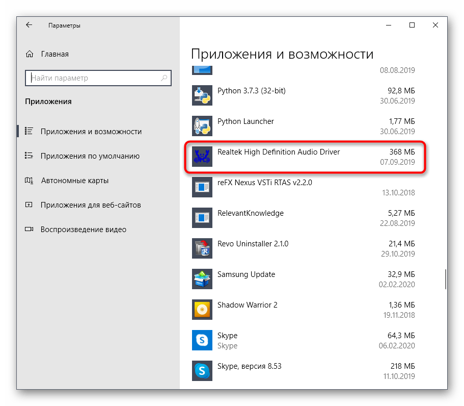The height and width of the screenshot is (406, 464).
Task: Click the 368 МБ size of Realtek
Action: tap(402, 151)
